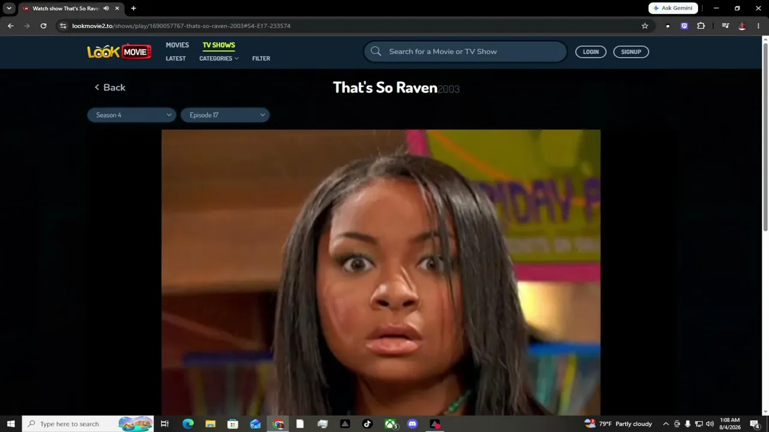Expand the Categories menu

219,58
